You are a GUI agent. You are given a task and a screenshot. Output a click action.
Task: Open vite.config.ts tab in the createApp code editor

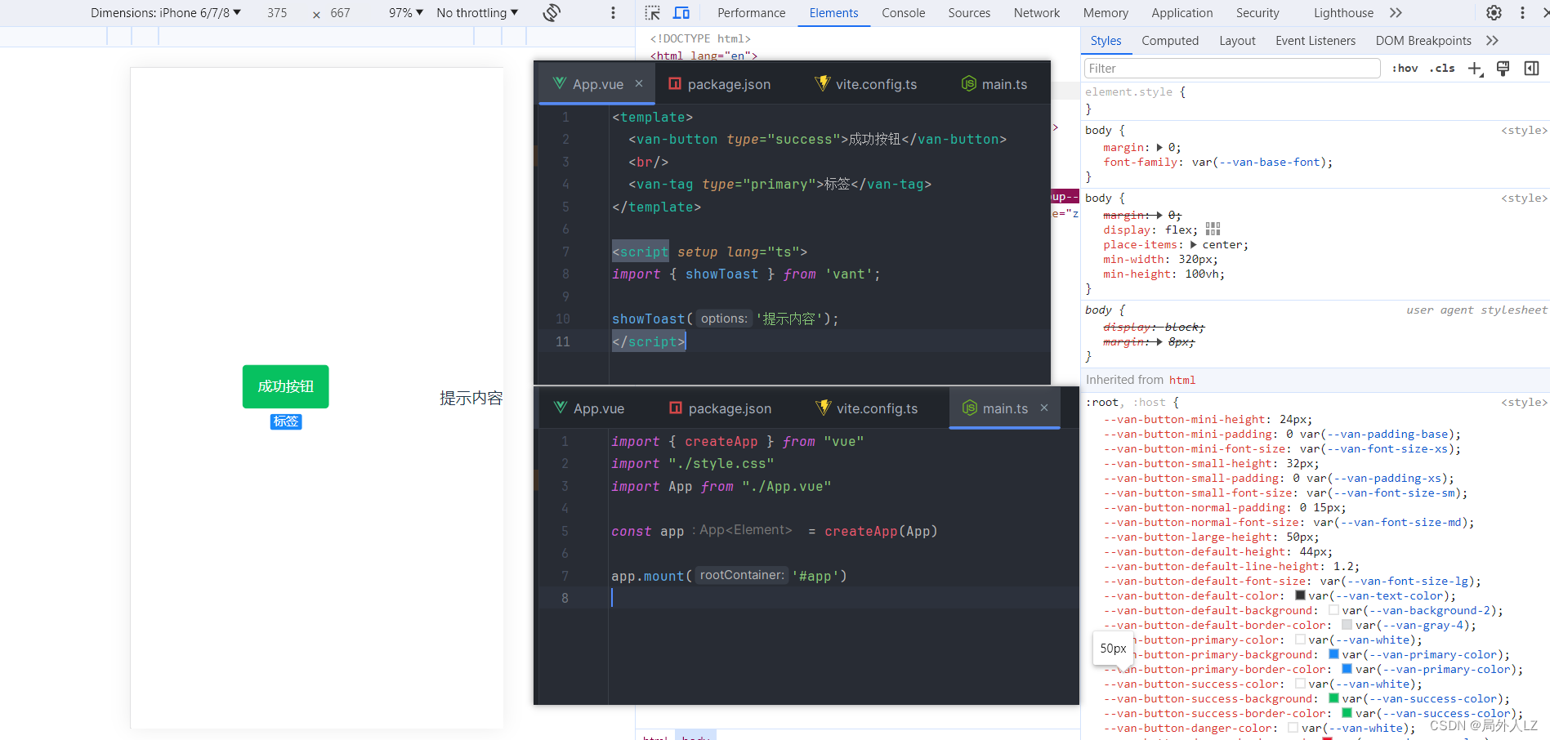(x=867, y=408)
